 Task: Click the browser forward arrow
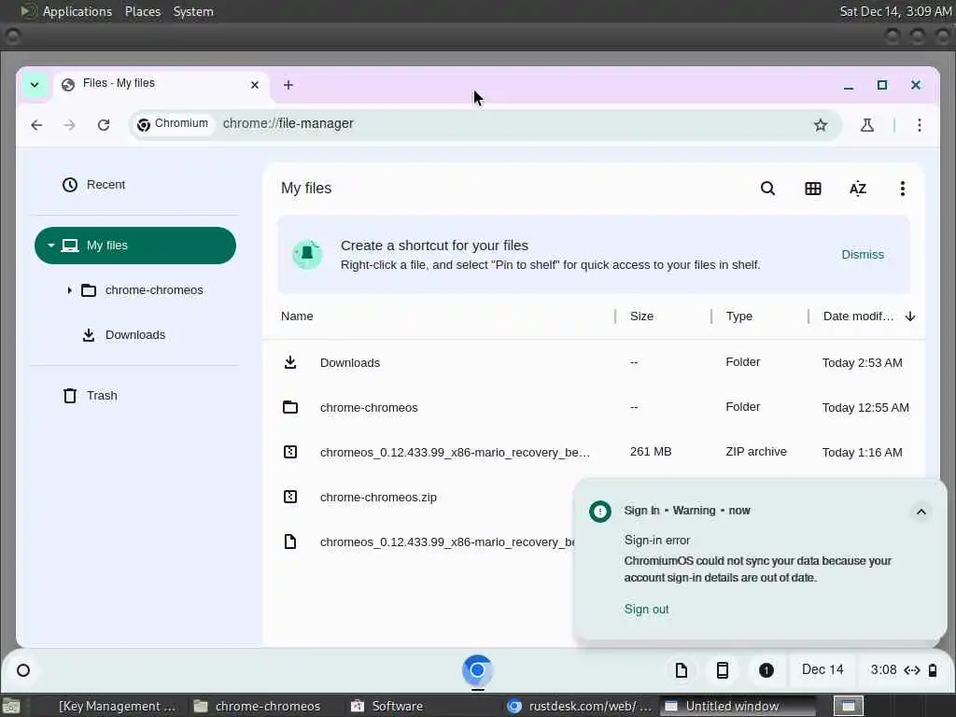pos(69,125)
